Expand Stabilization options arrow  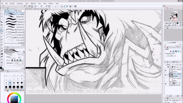pos(23,63)
